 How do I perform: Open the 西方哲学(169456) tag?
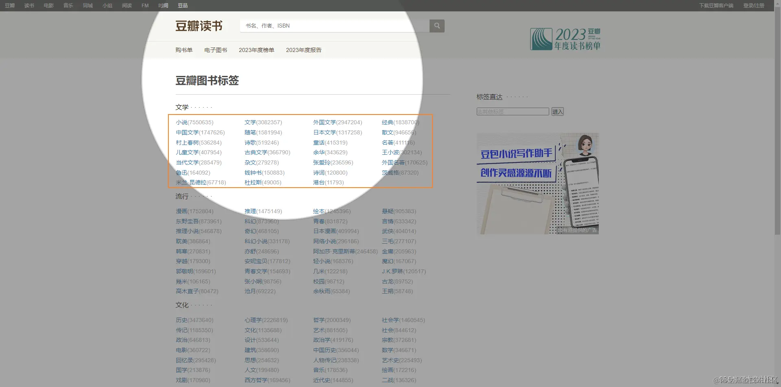click(x=267, y=380)
